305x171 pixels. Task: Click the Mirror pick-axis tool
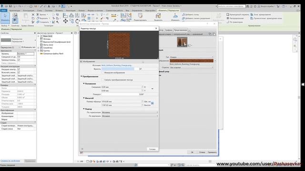[x=77, y=15]
